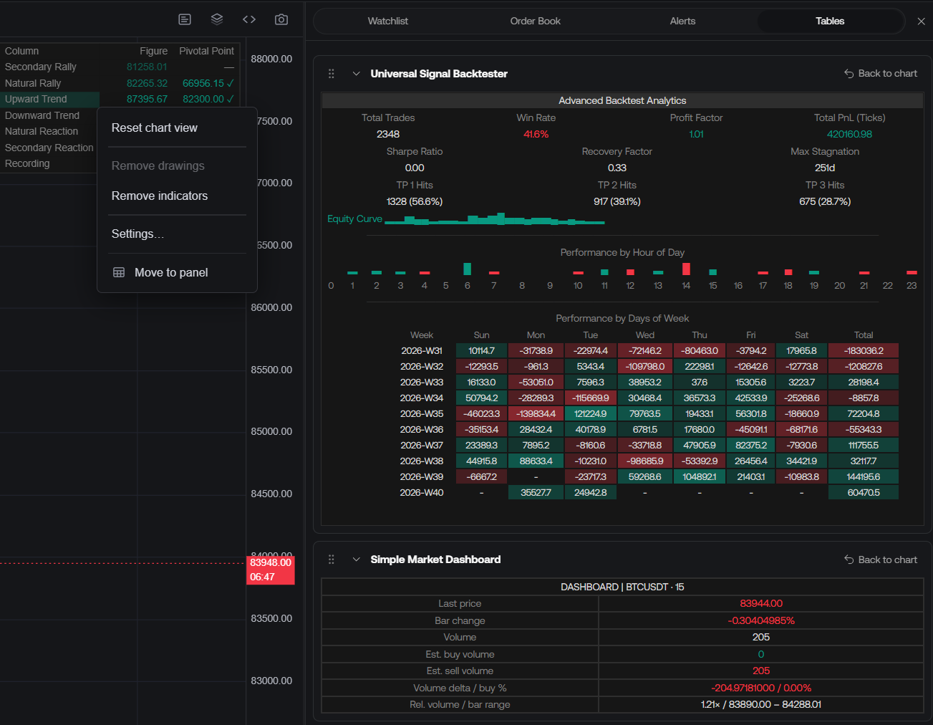
Task: Click the 2026-W35 week row label
Action: 422,414
